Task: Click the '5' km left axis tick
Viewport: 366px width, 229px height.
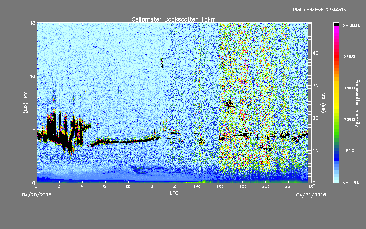Action: click(34, 130)
